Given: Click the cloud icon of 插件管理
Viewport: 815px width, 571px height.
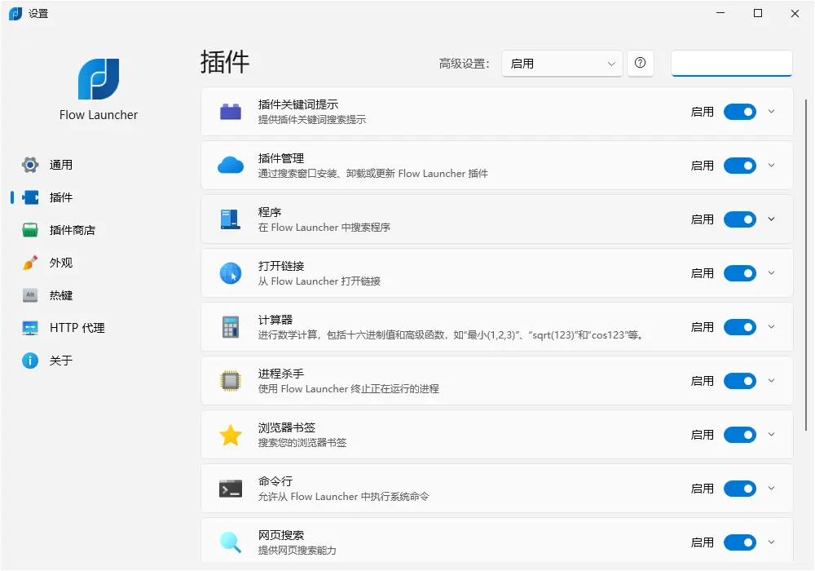Looking at the screenshot, I should 231,166.
